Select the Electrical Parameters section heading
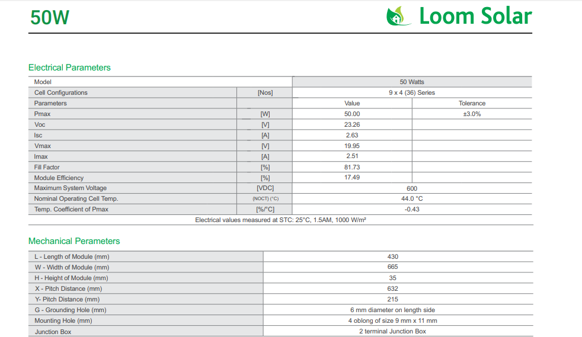Viewport: 582px width, 337px height. [x=69, y=68]
